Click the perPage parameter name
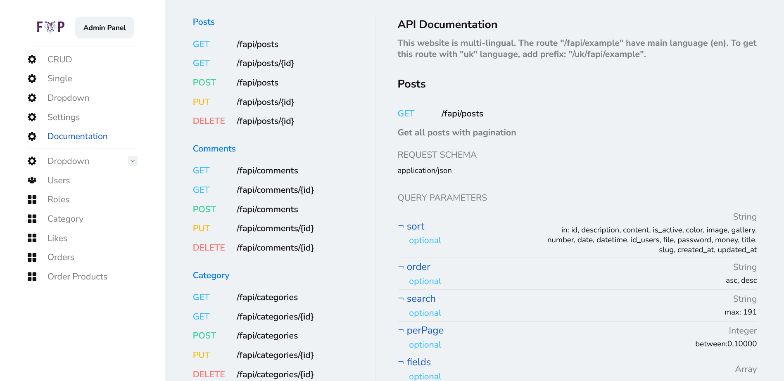This screenshot has width=784, height=381. [x=425, y=330]
